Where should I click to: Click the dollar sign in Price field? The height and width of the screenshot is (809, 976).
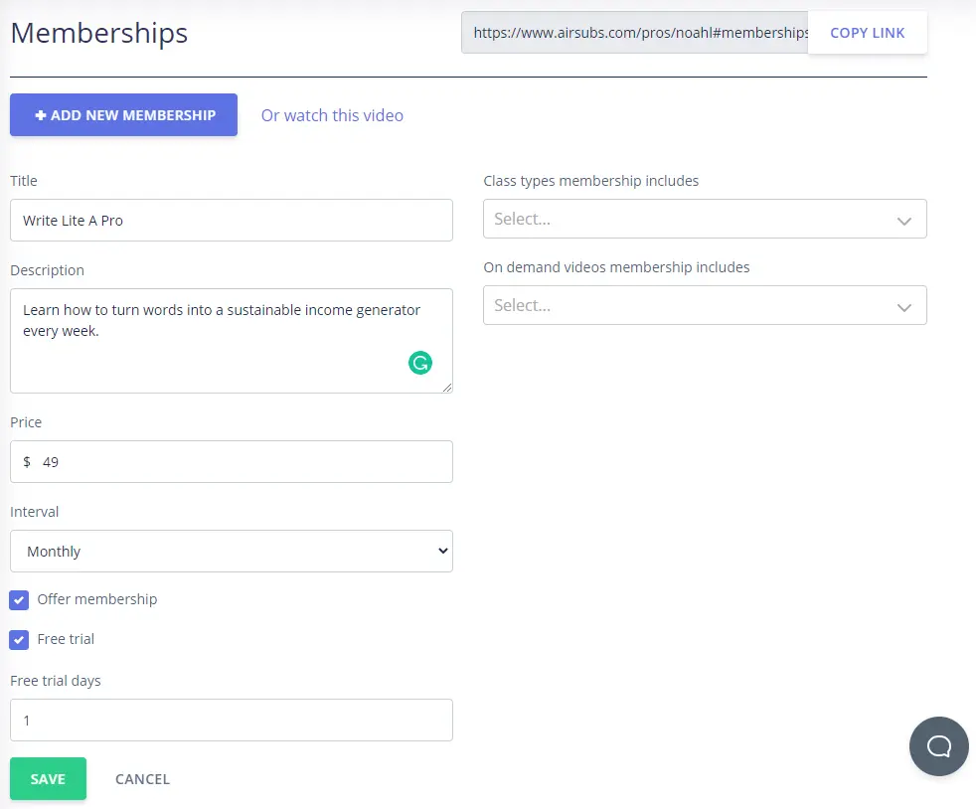coord(27,462)
